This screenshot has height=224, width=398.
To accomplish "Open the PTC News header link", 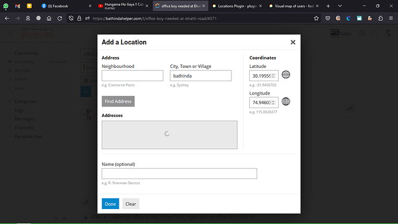I will 341,33.
